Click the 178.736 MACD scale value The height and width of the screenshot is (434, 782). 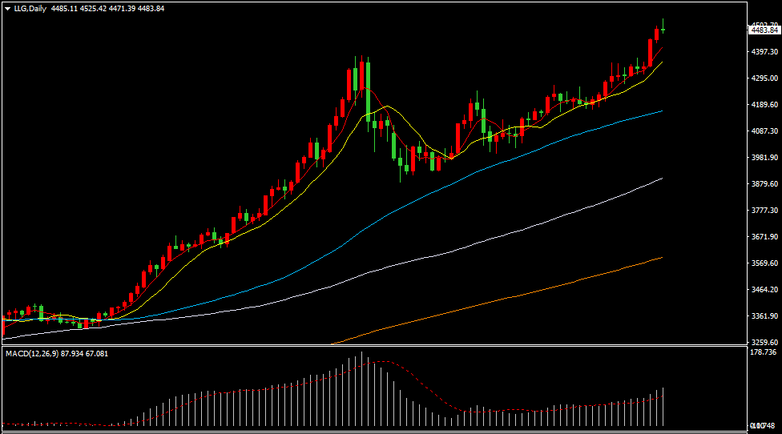pos(764,352)
